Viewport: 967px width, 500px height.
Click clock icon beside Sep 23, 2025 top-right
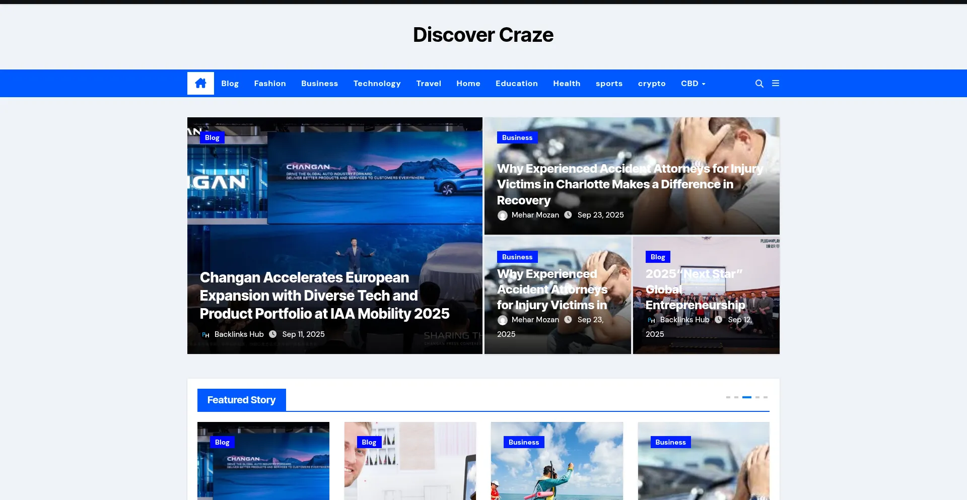[x=568, y=215]
